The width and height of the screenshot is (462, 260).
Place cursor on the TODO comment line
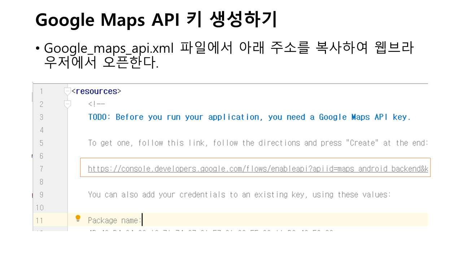tap(249, 117)
